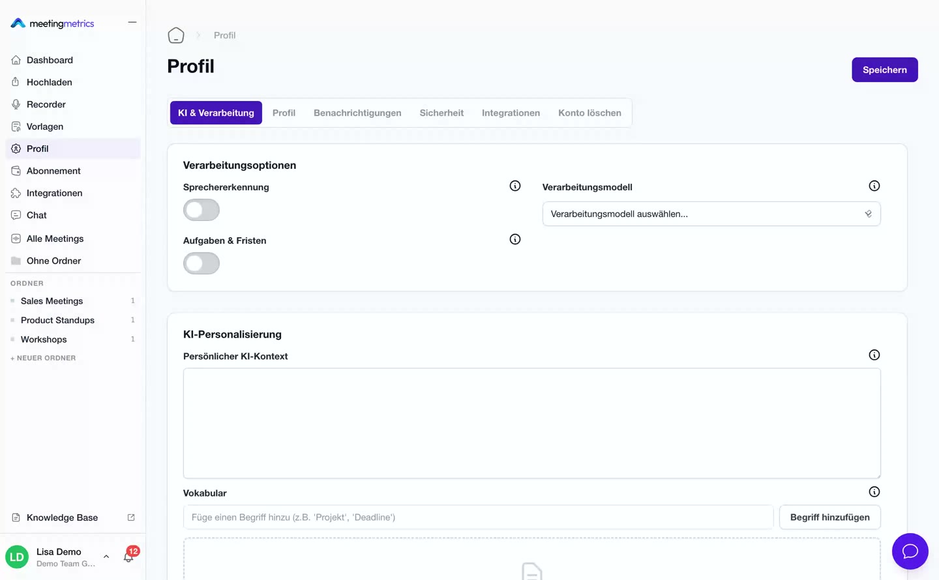Expand the Lisa Demo account menu chevron
The width and height of the screenshot is (939, 580).
[106, 557]
